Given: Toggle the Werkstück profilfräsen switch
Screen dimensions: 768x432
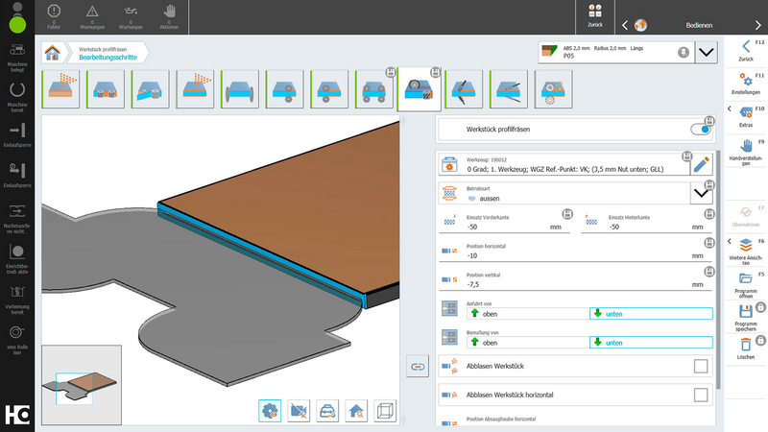Looking at the screenshot, I should point(702,130).
